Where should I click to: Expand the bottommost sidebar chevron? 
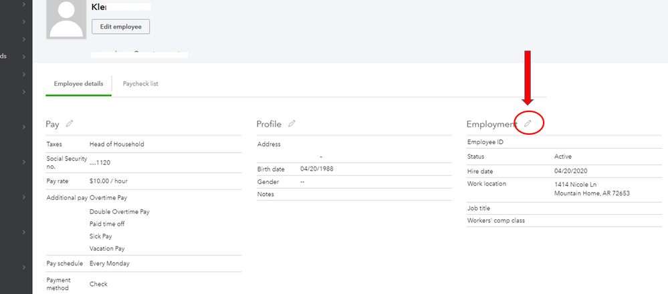[24, 267]
